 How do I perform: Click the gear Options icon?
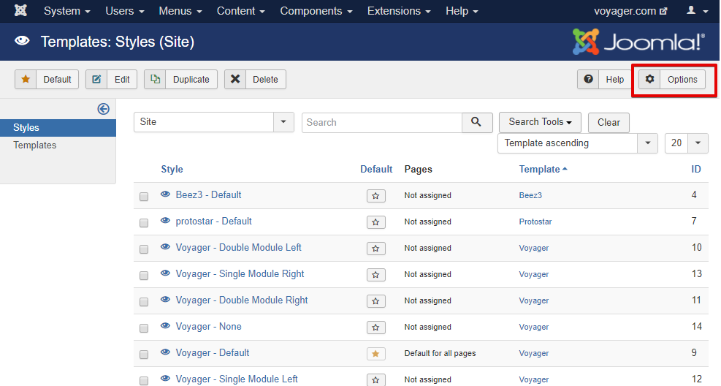click(x=649, y=79)
